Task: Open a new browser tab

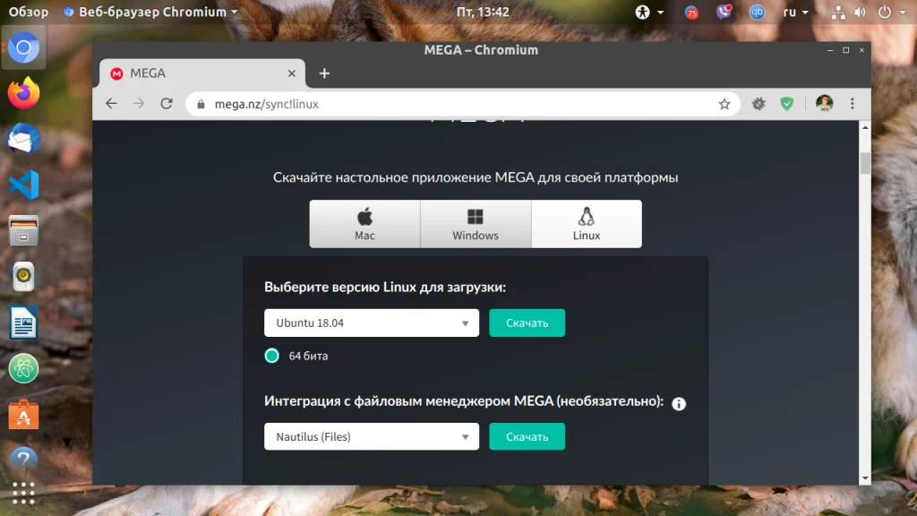Action: (324, 73)
